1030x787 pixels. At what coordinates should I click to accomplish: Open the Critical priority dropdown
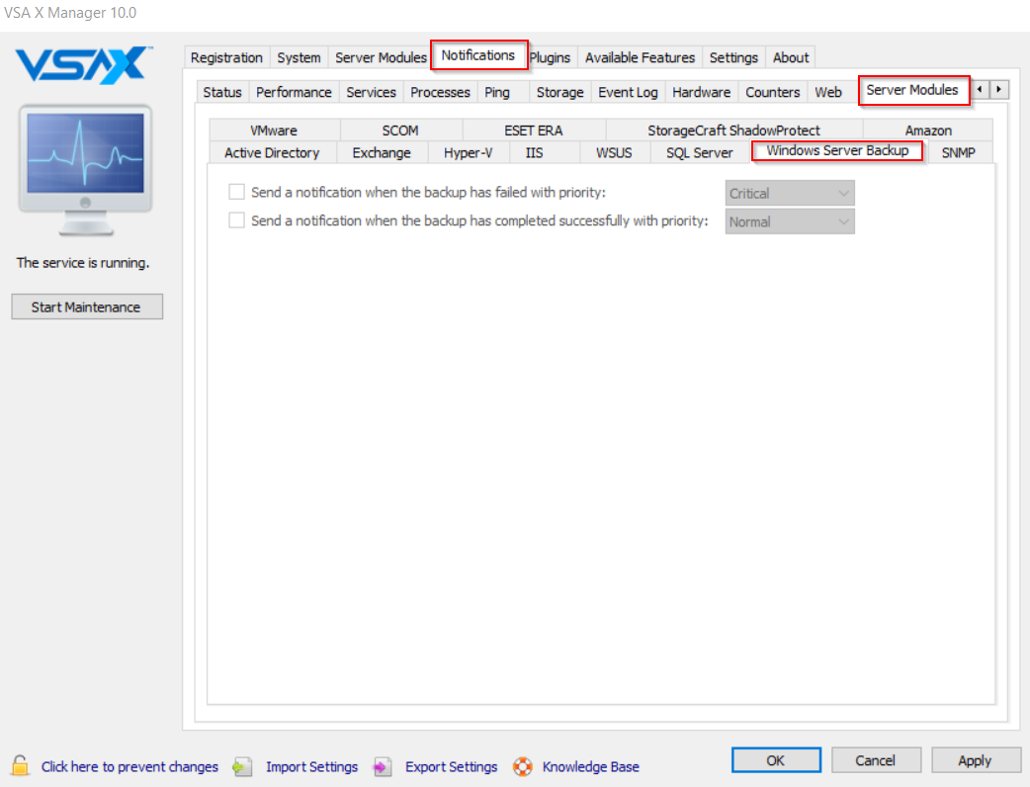pos(790,193)
